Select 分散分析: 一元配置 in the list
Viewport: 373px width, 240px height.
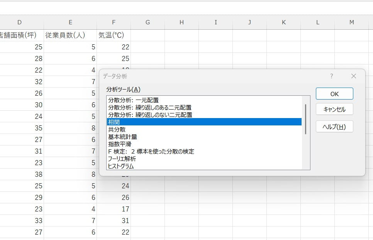coord(133,100)
